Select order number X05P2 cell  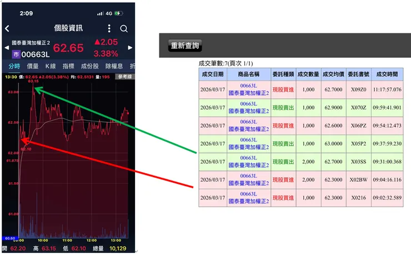click(x=359, y=144)
